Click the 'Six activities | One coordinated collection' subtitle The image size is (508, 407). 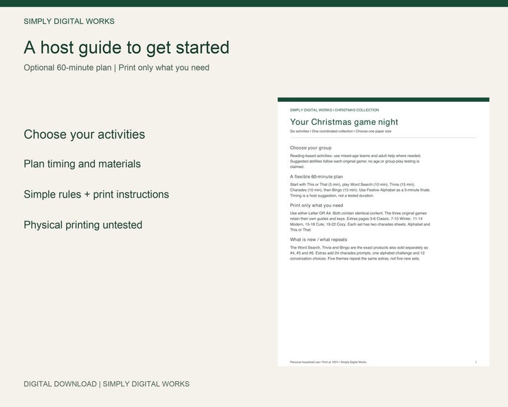click(340, 131)
